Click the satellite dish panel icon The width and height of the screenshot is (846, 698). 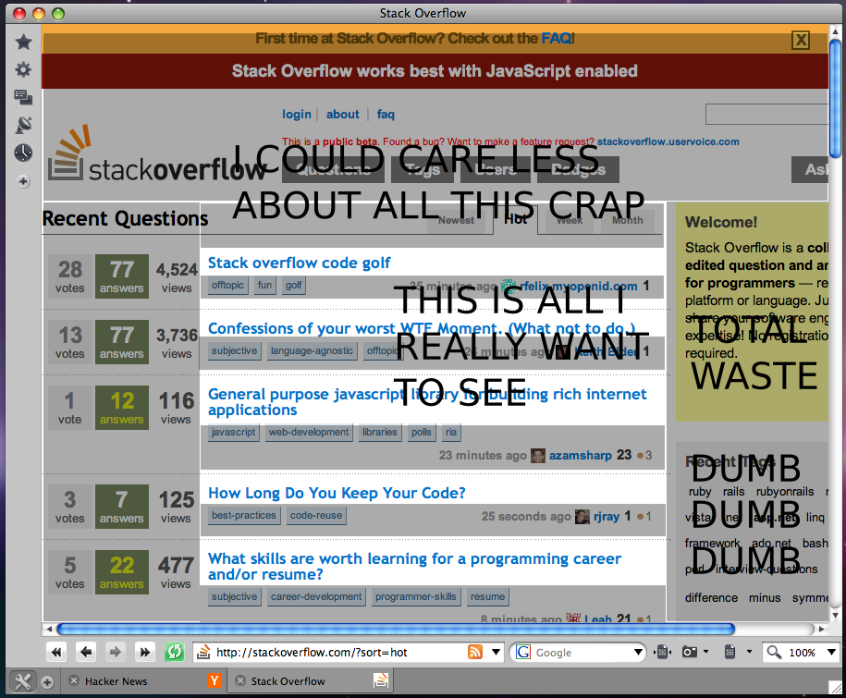(23, 125)
